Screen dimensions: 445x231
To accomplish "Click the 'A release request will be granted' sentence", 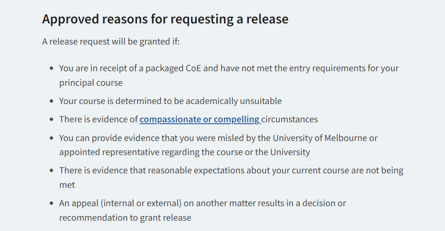I will [x=111, y=42].
